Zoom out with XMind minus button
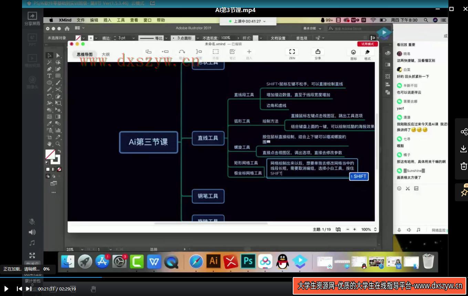 [348, 229]
